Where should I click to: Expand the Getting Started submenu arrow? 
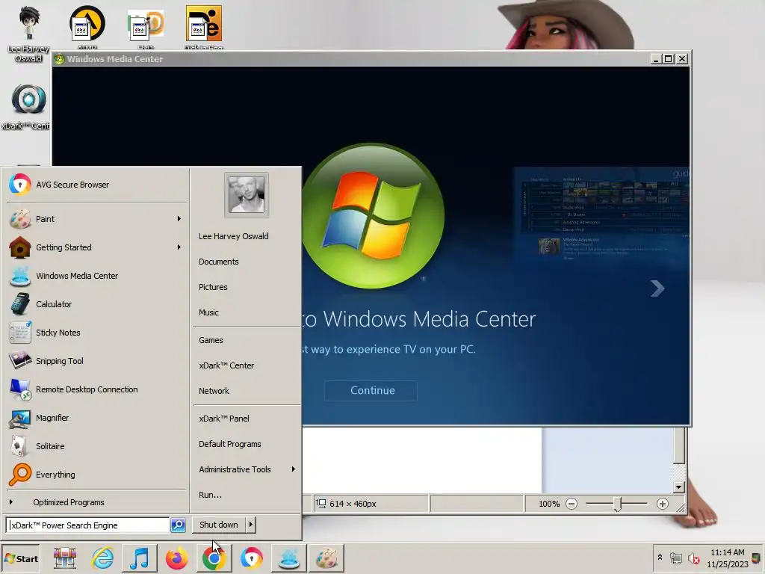(179, 247)
